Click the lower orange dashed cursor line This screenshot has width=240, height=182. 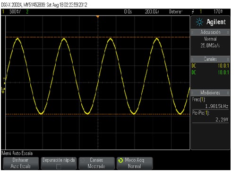tap(98, 114)
